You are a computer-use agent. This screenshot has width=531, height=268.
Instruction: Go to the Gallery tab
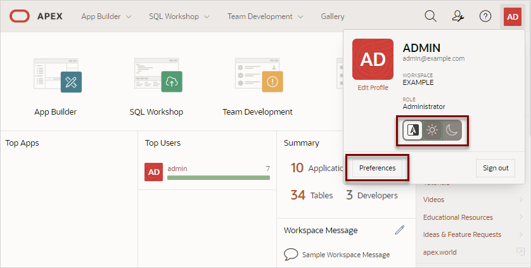click(x=333, y=16)
